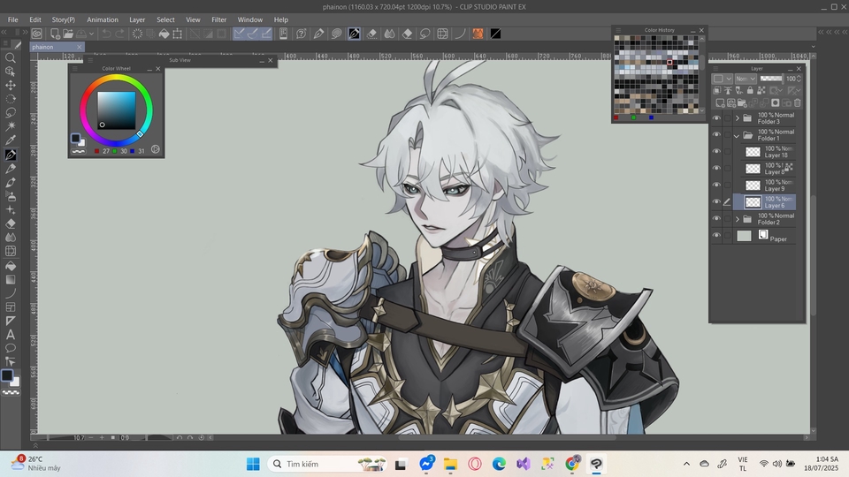Click the Clip to layer below icon

point(717,90)
